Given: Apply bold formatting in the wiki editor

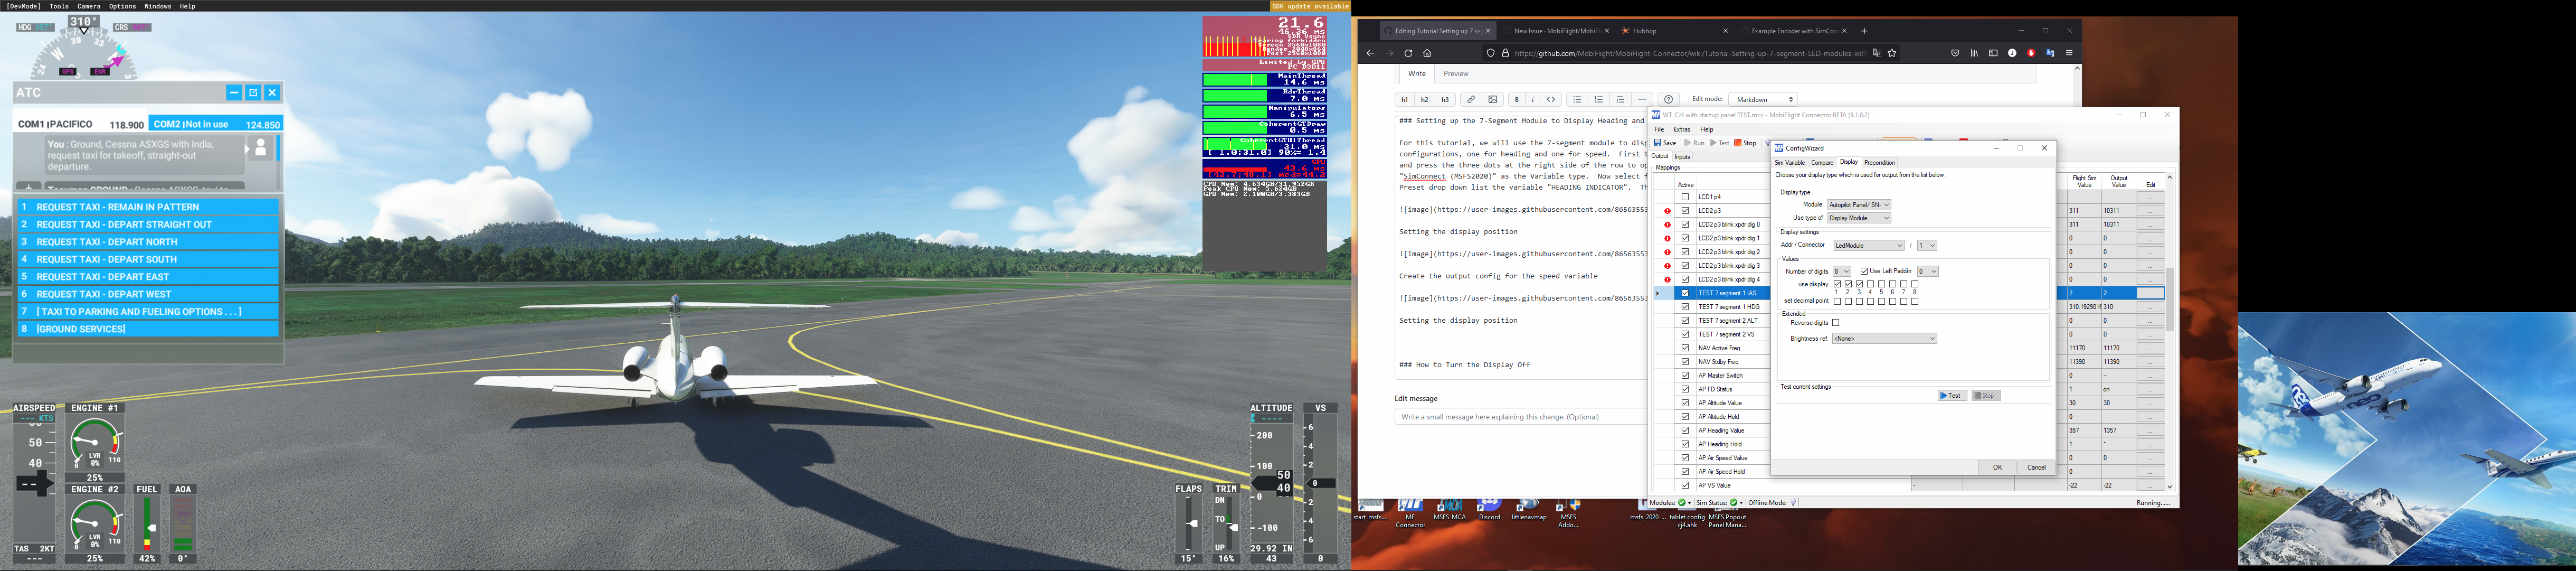Looking at the screenshot, I should (x=1516, y=100).
